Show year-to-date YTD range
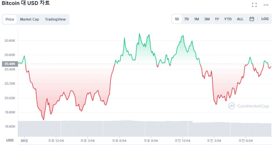 (x=228, y=19)
